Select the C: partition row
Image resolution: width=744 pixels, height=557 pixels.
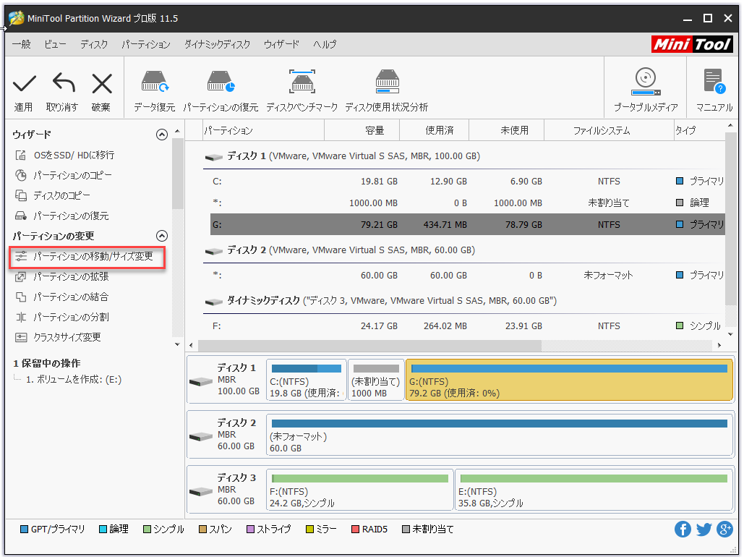pos(467,182)
